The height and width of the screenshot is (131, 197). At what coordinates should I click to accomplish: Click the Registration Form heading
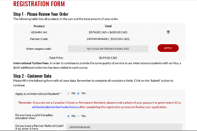(x=39, y=4)
